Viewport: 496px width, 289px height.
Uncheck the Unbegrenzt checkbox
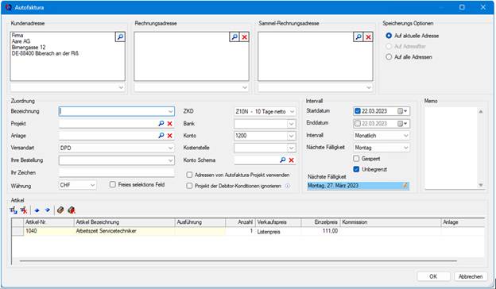[356, 169]
